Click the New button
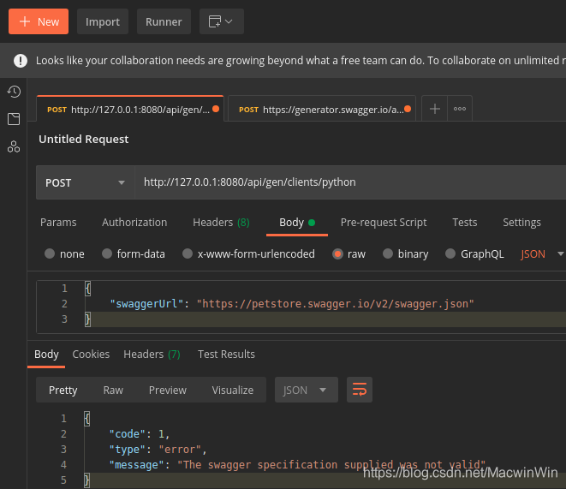 pos(39,21)
